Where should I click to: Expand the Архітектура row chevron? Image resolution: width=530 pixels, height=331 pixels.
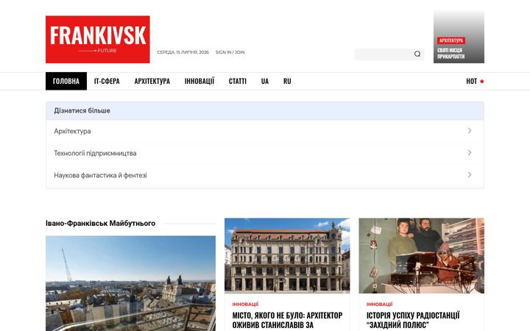[470, 131]
